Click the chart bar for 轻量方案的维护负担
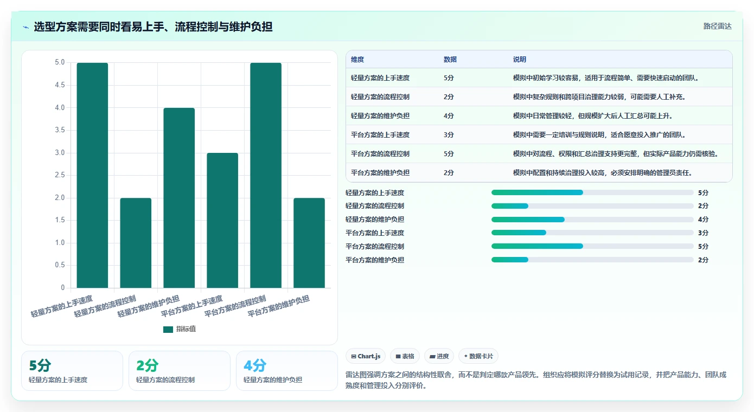This screenshot has width=754, height=412. [179, 198]
